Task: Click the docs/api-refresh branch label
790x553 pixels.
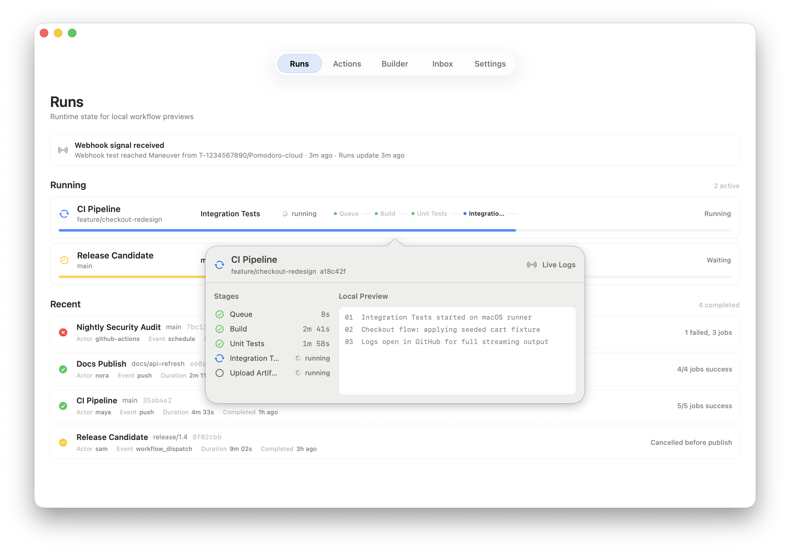Action: 158,364
